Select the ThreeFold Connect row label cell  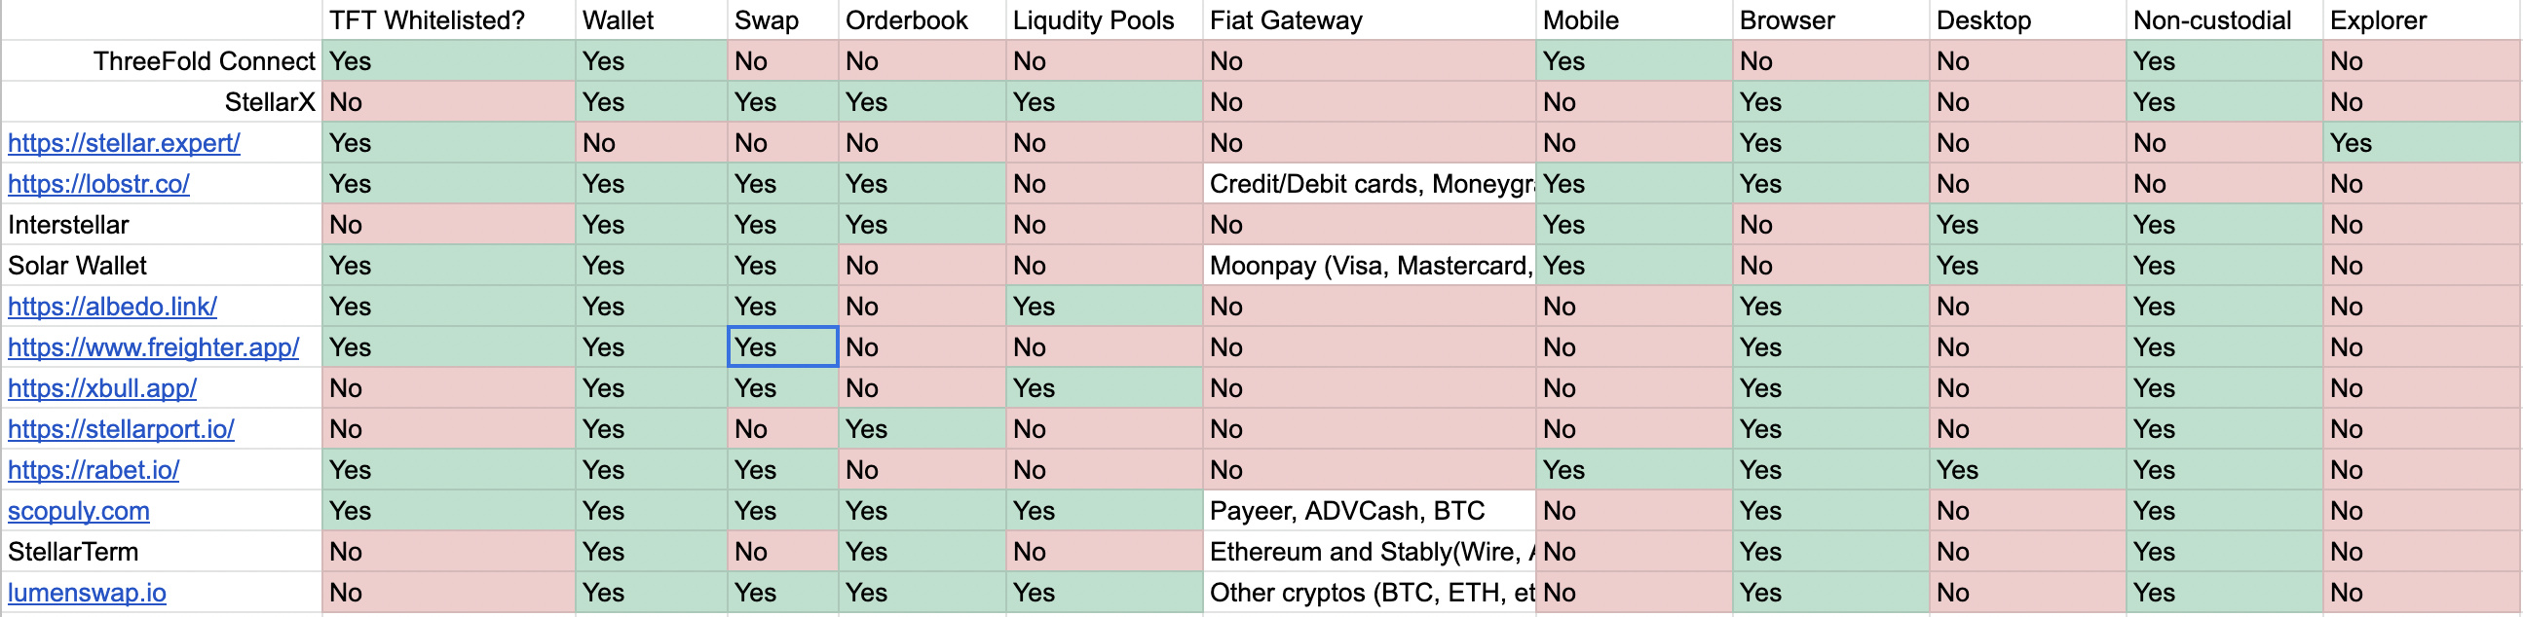pyautogui.click(x=162, y=61)
